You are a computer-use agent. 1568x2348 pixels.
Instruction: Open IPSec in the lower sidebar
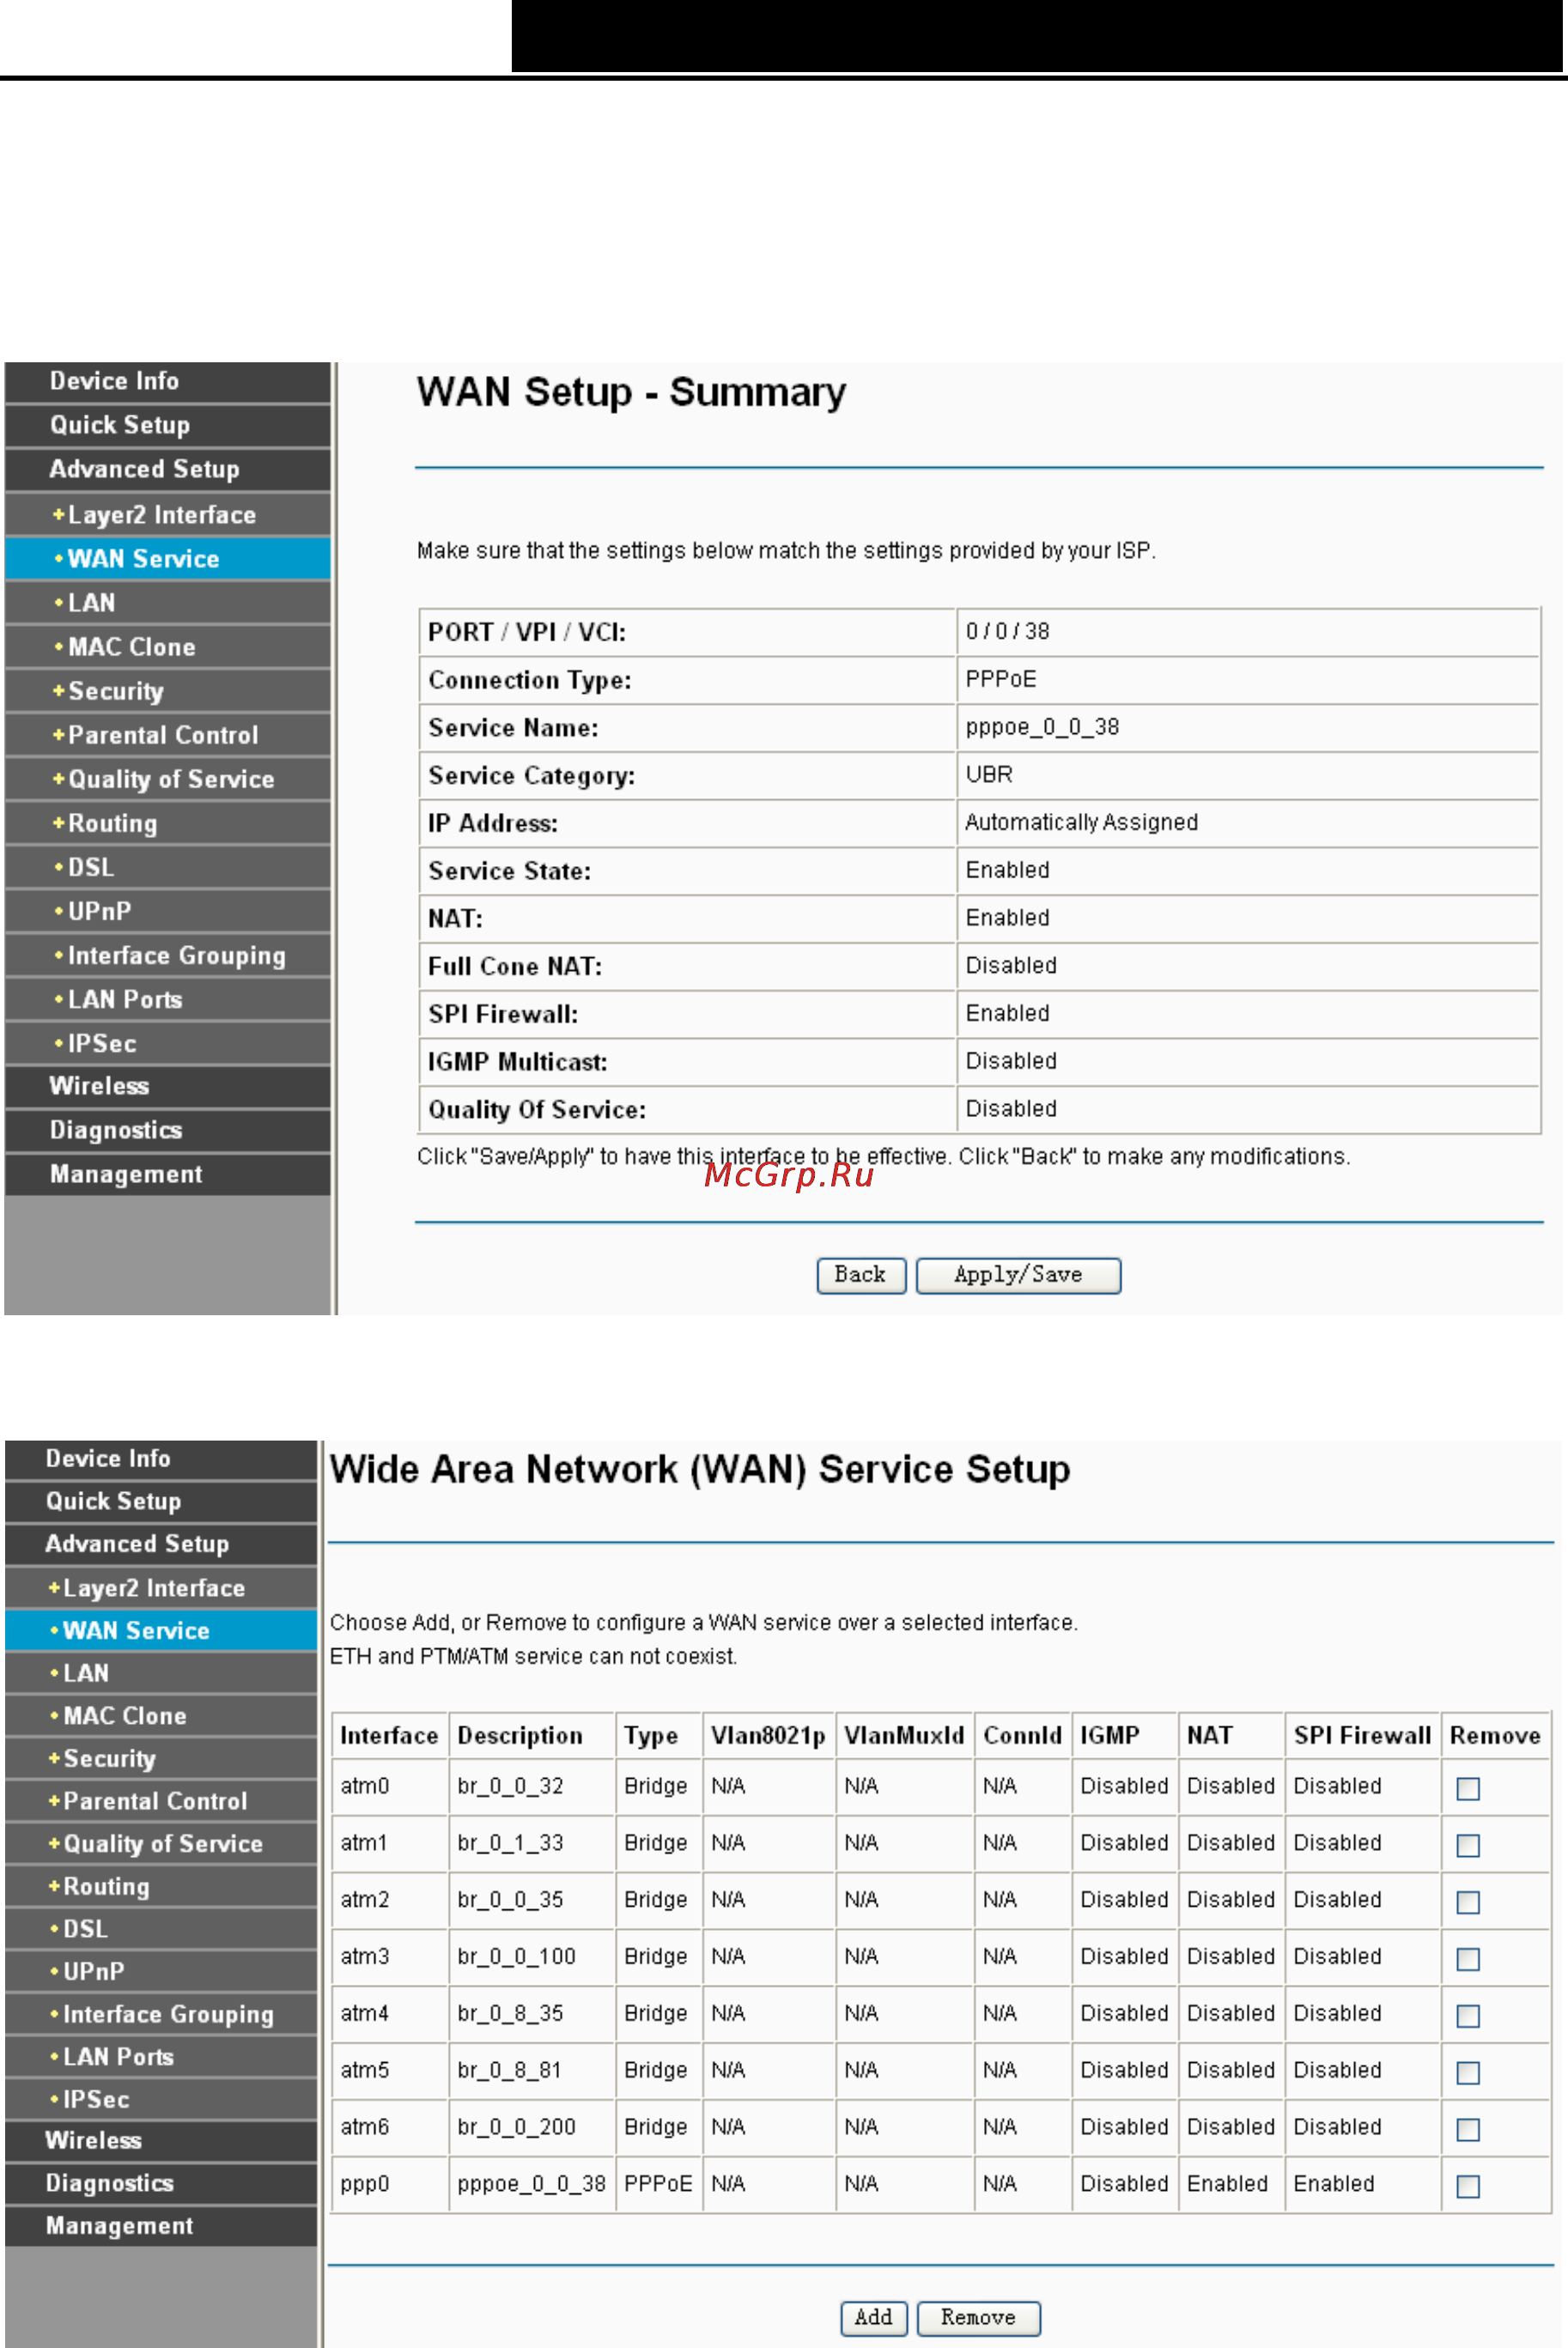[x=161, y=2099]
